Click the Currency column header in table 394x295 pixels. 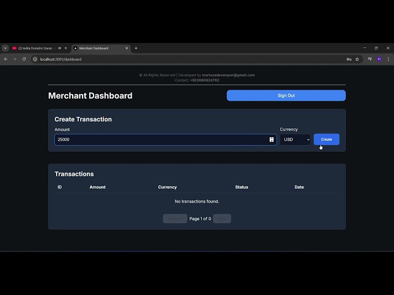(167, 187)
